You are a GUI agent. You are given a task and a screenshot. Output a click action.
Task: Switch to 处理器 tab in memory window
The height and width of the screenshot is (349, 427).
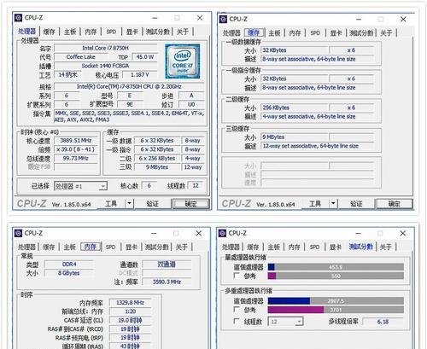[26, 247]
